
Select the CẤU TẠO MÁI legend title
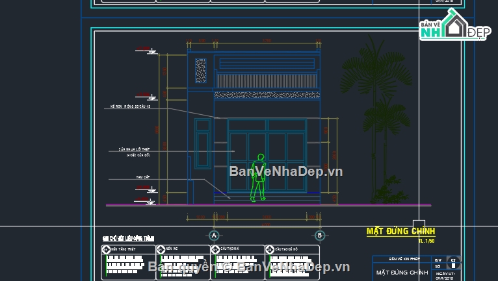[229, 249]
